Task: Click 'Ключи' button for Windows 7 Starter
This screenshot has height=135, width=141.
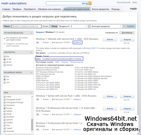Action: pos(110,96)
